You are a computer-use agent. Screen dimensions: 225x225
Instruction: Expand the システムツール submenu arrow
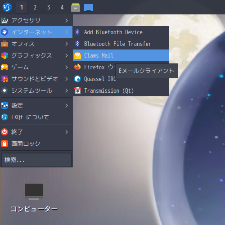pos(67,90)
